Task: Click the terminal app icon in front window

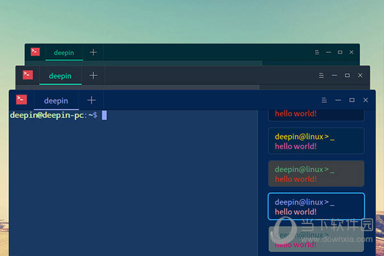Action: 22,100
